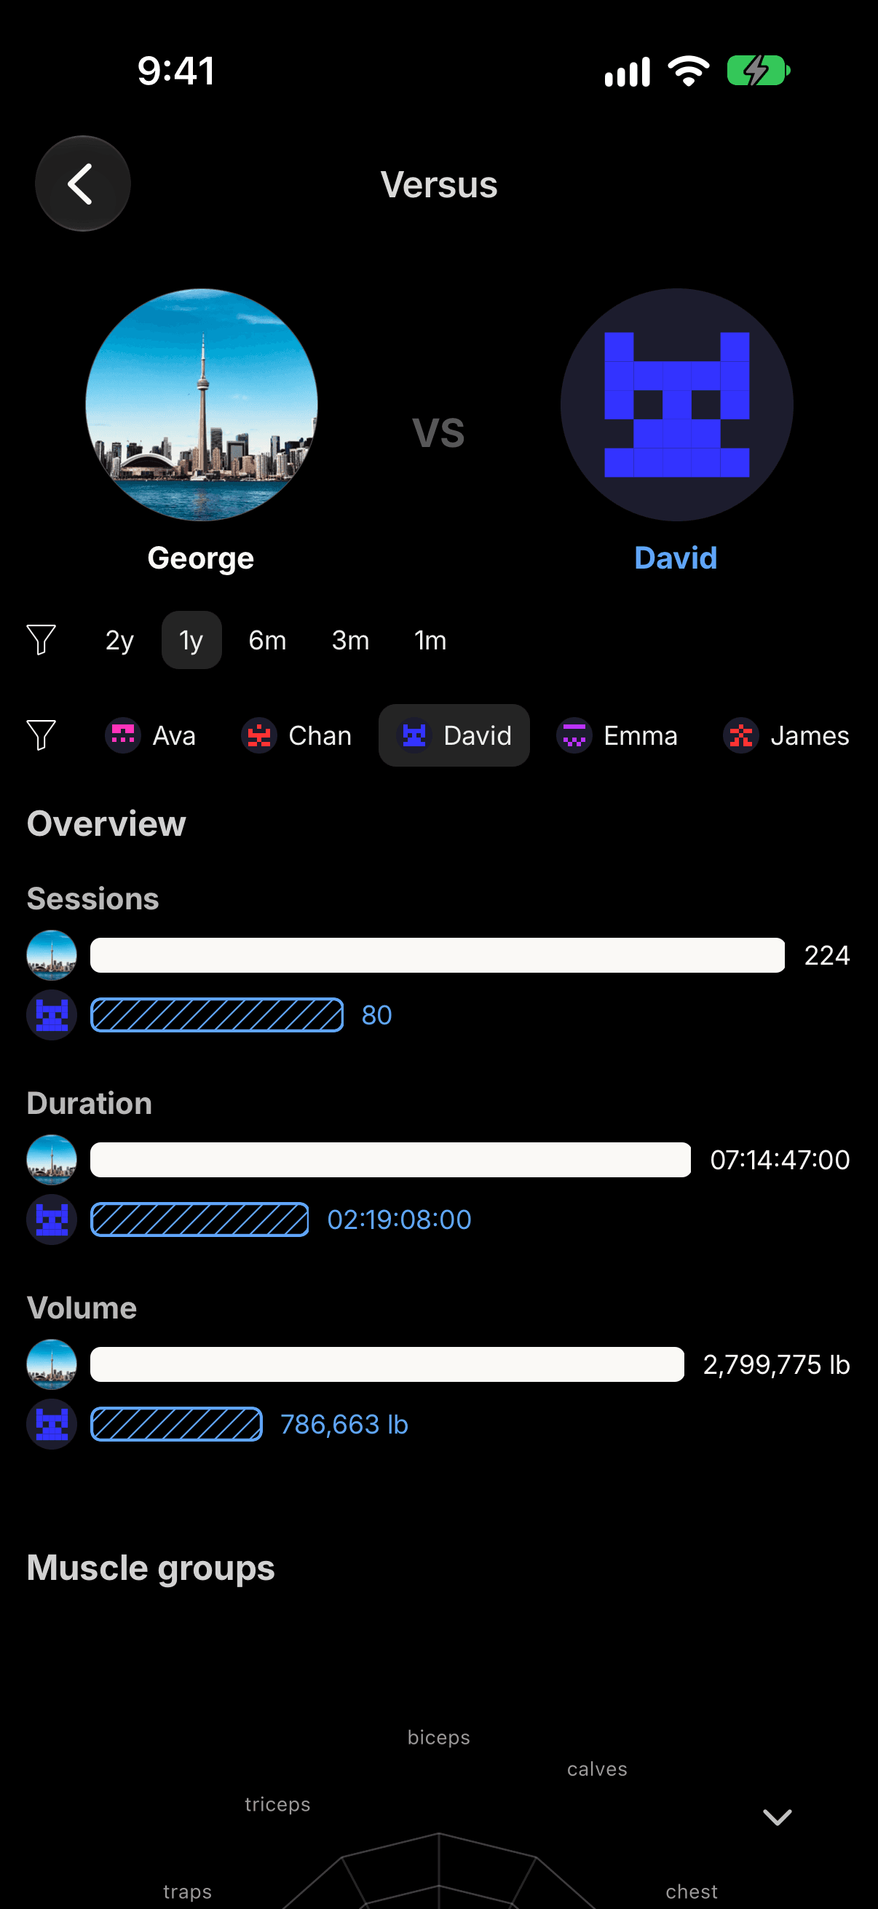Screen dimensions: 878x1909
Task: Choose Emma as the opponent
Action: point(617,736)
